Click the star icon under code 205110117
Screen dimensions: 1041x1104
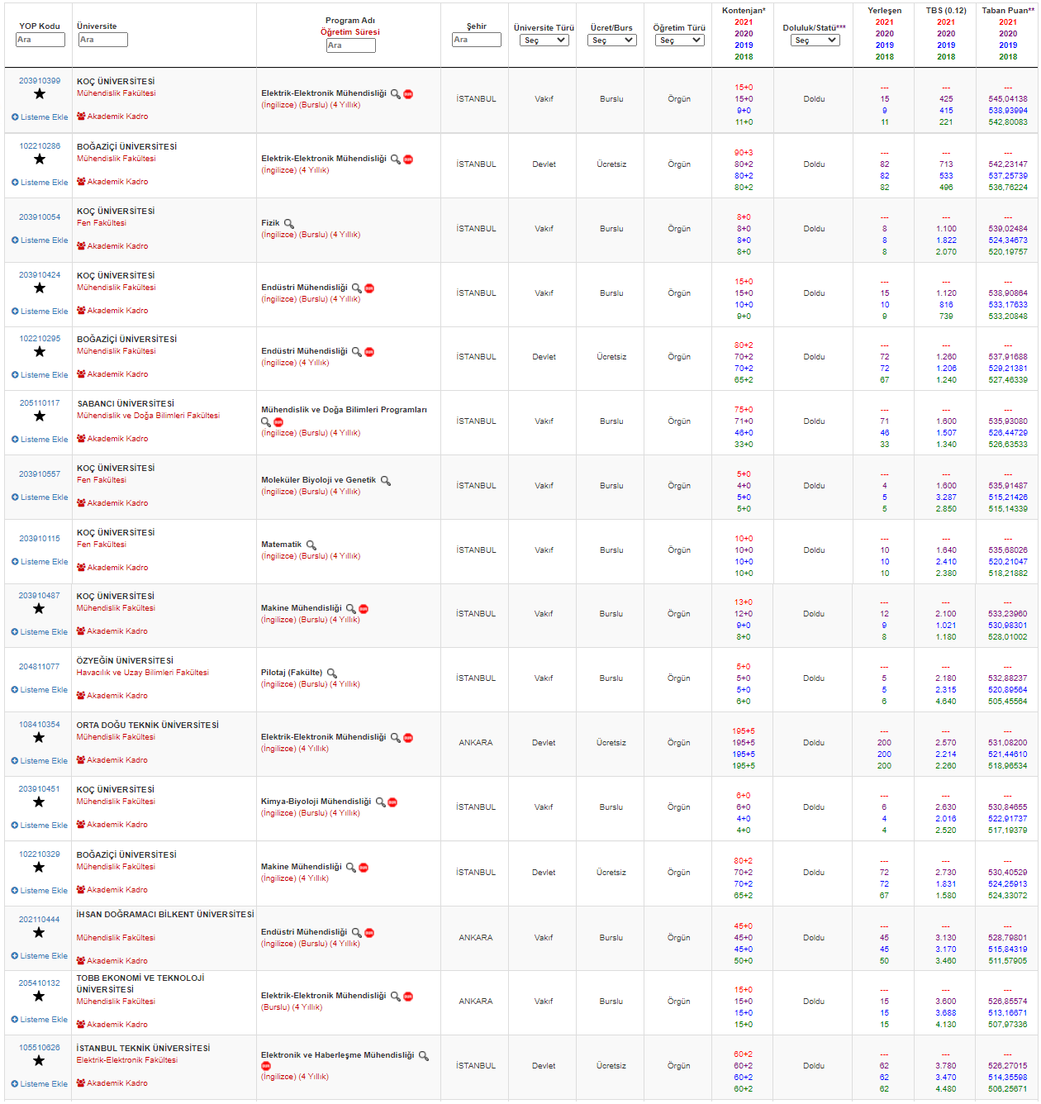pos(39,416)
